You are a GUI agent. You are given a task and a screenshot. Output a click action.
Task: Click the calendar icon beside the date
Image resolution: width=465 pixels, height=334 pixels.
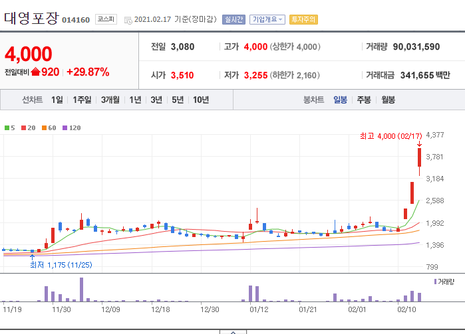click(128, 20)
